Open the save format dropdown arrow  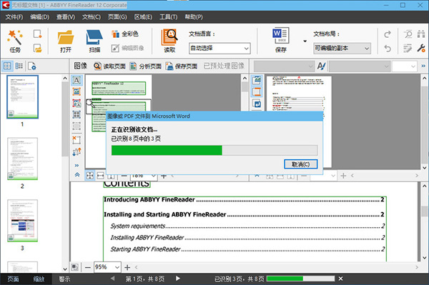click(305, 41)
